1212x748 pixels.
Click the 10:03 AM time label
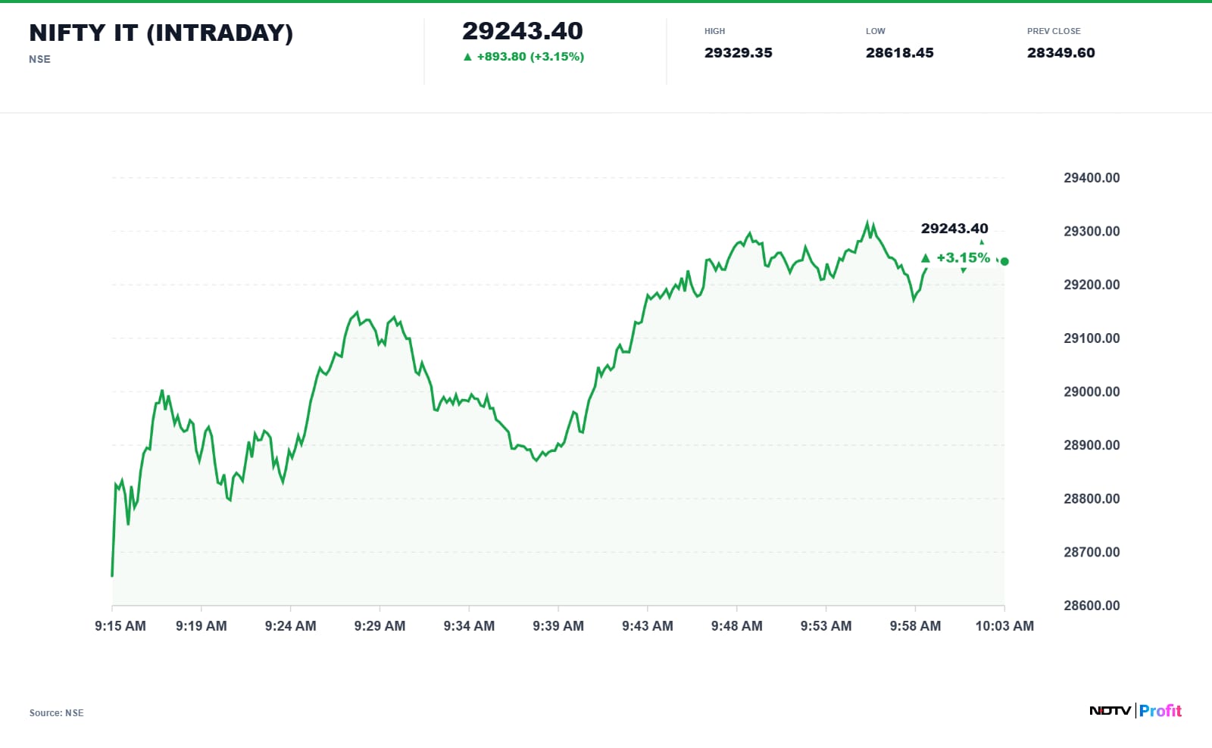pyautogui.click(x=1004, y=626)
